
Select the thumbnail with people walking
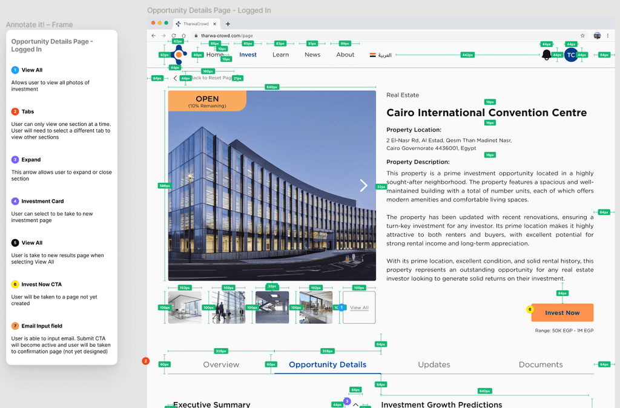tap(228, 308)
